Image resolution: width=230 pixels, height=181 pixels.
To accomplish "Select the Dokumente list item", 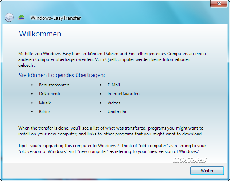I will pos(50,94).
